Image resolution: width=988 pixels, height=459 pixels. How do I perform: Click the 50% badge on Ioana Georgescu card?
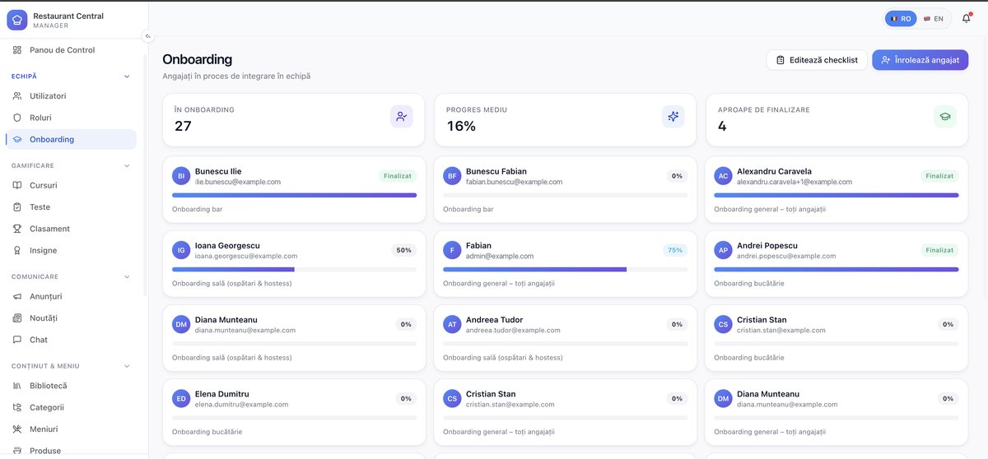coord(404,250)
